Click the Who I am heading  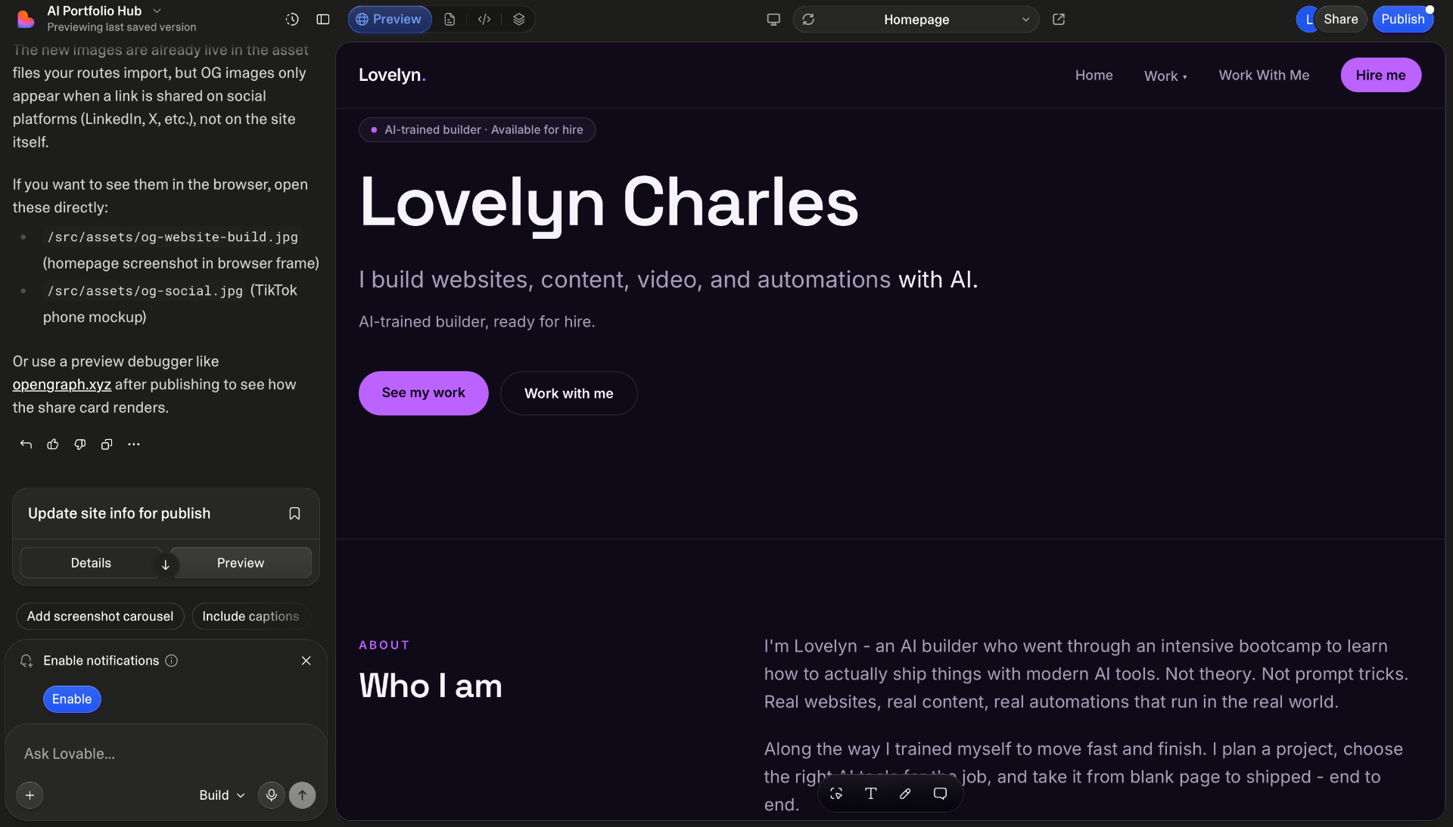tap(431, 686)
